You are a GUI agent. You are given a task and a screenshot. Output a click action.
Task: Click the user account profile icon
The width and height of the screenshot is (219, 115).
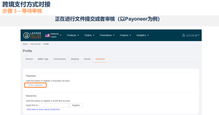click(184, 35)
